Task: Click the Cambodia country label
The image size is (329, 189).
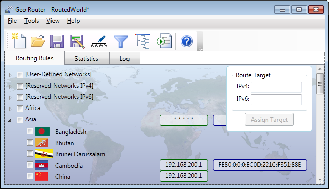Action: pyautogui.click(x=69, y=166)
